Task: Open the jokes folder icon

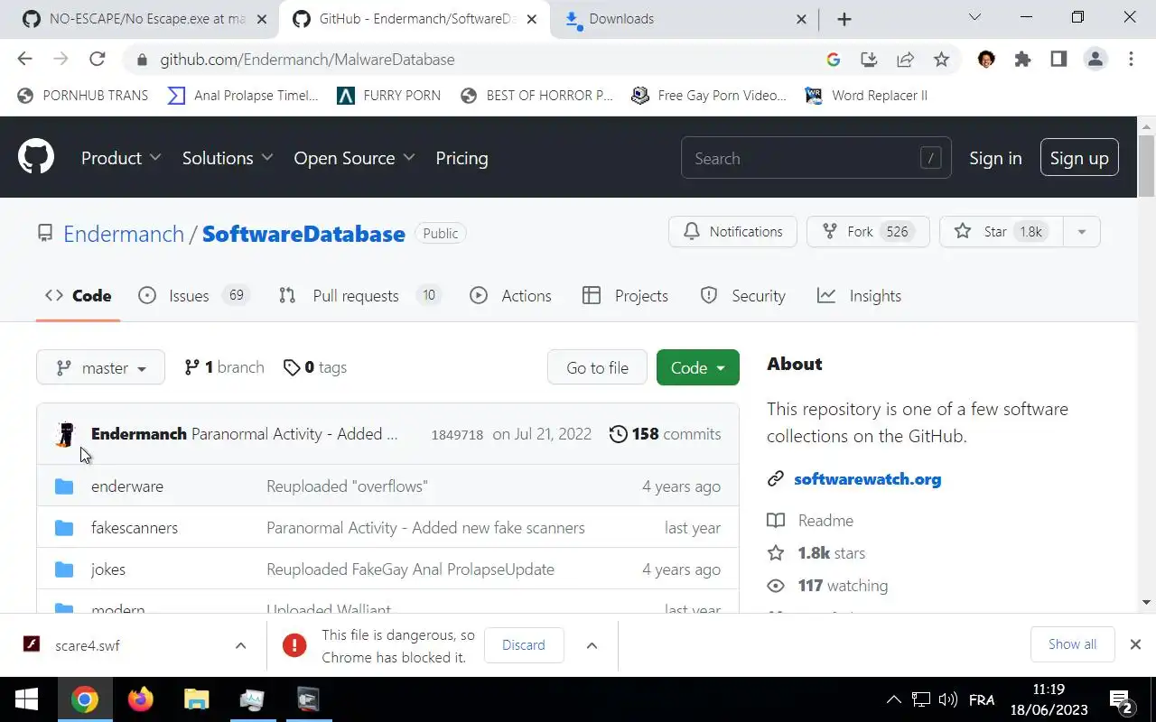Action: pos(64,569)
